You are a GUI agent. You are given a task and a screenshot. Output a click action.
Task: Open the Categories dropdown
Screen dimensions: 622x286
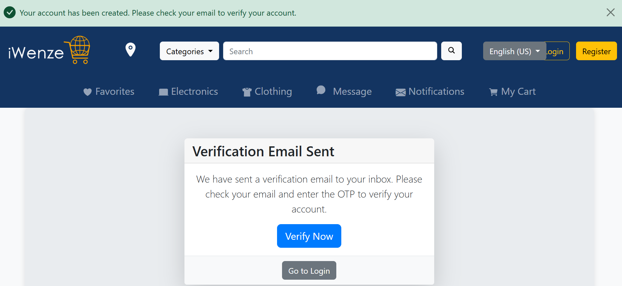pyautogui.click(x=189, y=51)
